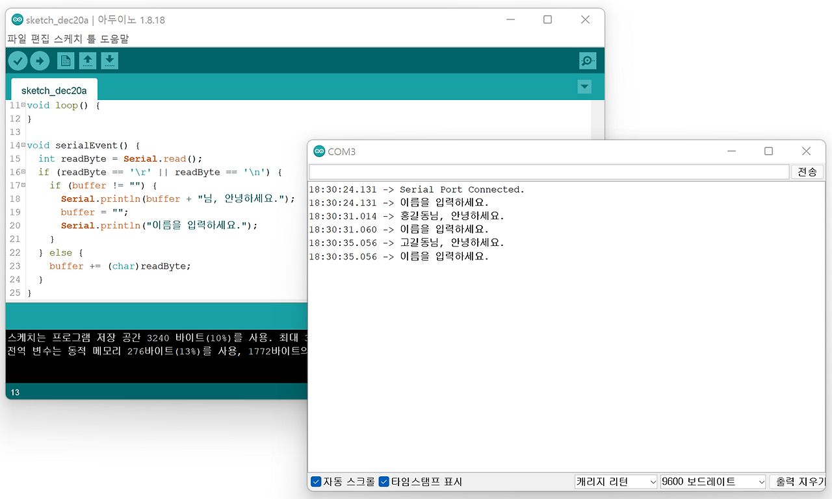Click the Verify (compile) checkmark icon
832x499 pixels.
pos(18,60)
